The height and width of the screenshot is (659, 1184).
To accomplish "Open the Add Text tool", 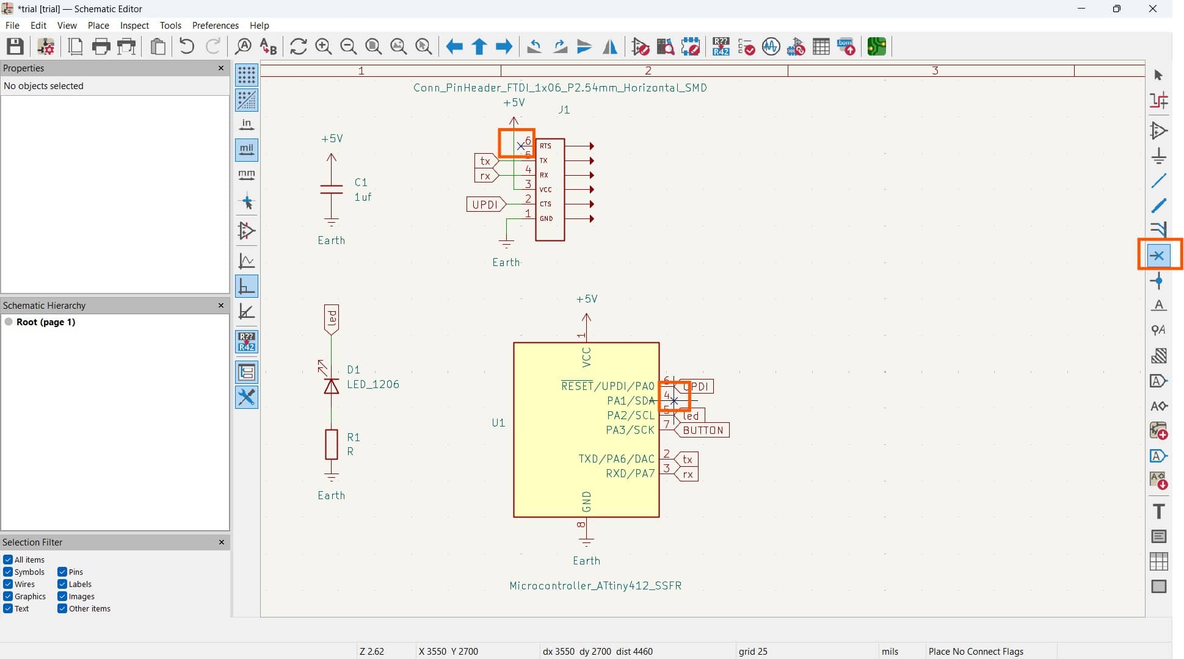I will [x=1158, y=511].
